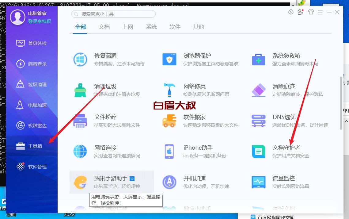
Task: Open the 流量监控 monitor icon
Action: click(258, 182)
